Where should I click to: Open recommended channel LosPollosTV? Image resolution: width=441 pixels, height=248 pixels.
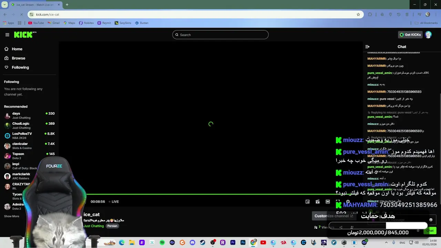pos(29,135)
